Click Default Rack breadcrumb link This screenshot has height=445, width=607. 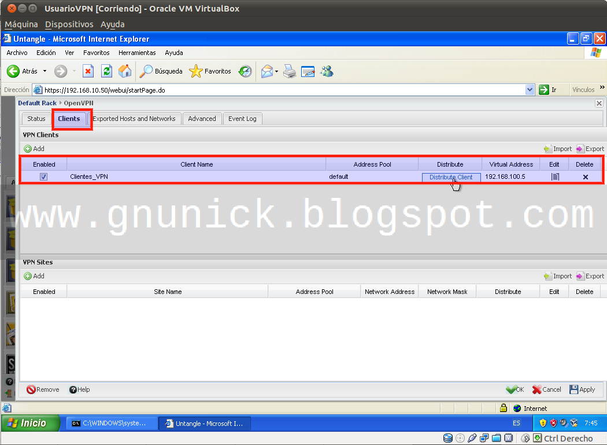pos(37,103)
